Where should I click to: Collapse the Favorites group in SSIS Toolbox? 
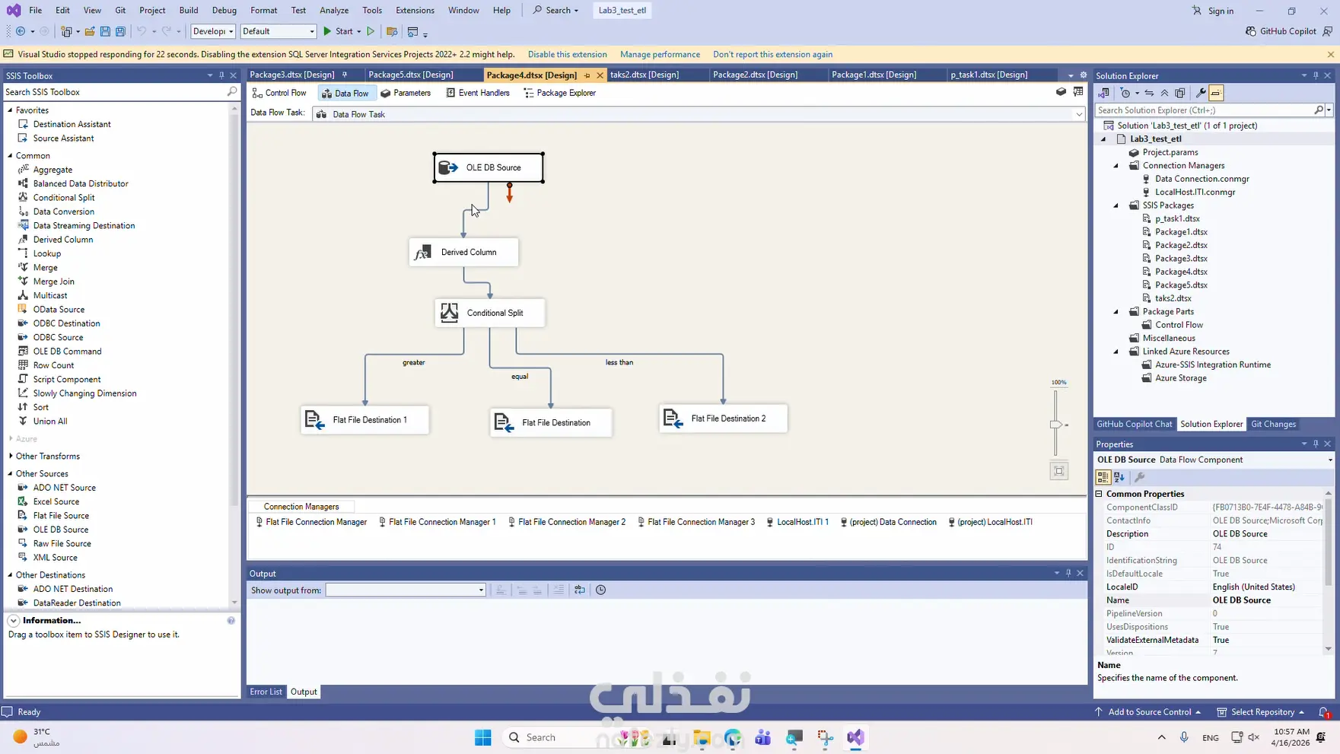pyautogui.click(x=11, y=110)
